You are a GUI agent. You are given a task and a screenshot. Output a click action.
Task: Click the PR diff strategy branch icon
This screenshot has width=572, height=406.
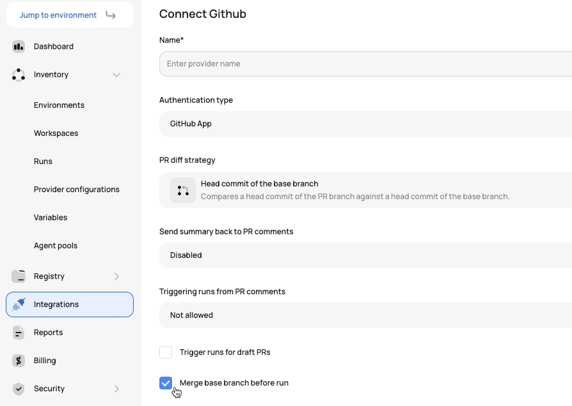point(183,190)
